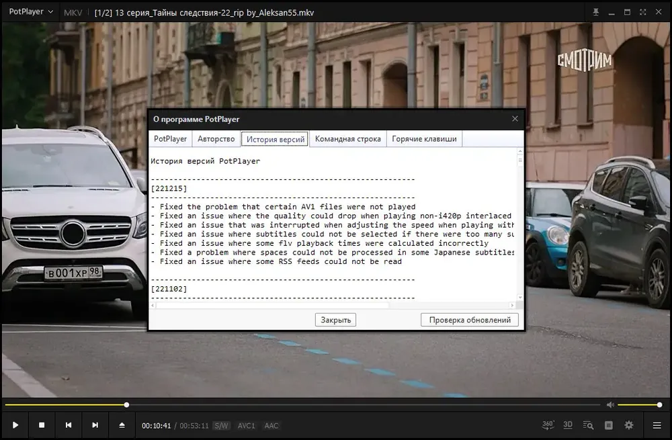Switch to the Авторство tab
Screen dimensions: 672x440
coord(216,139)
